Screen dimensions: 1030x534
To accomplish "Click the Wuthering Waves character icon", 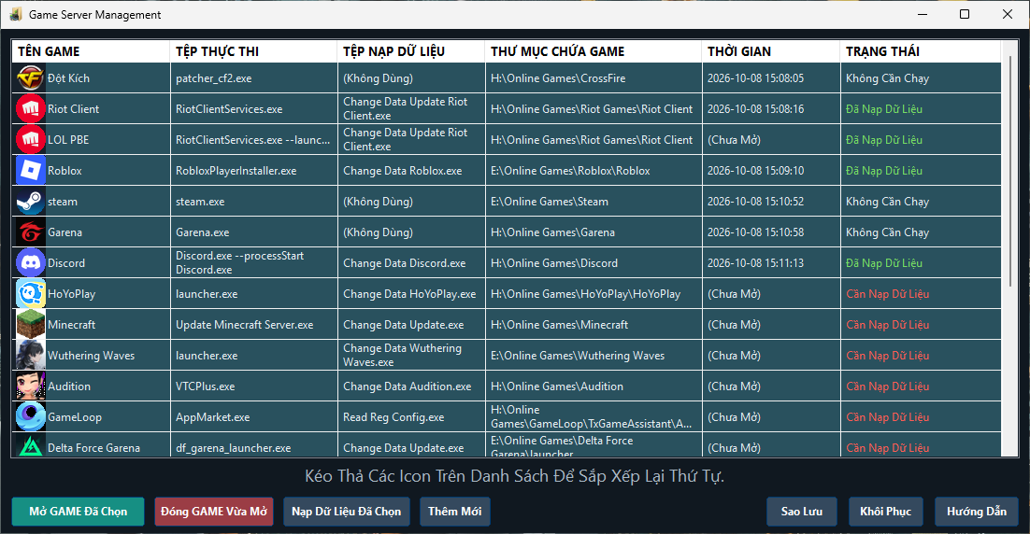I will tap(30, 356).
